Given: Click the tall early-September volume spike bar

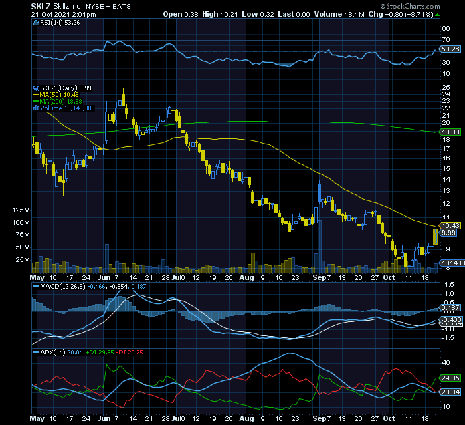Looking at the screenshot, I should pos(320,246).
